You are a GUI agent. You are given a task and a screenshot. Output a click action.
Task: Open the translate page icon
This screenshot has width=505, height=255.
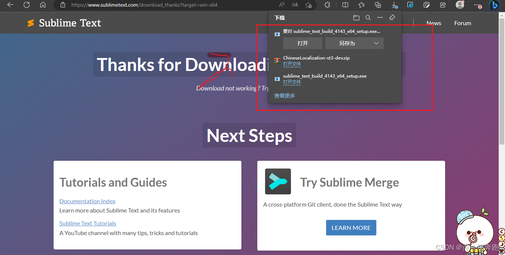click(x=295, y=5)
